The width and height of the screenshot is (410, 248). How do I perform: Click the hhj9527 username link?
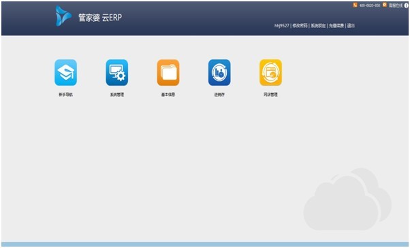(x=281, y=26)
